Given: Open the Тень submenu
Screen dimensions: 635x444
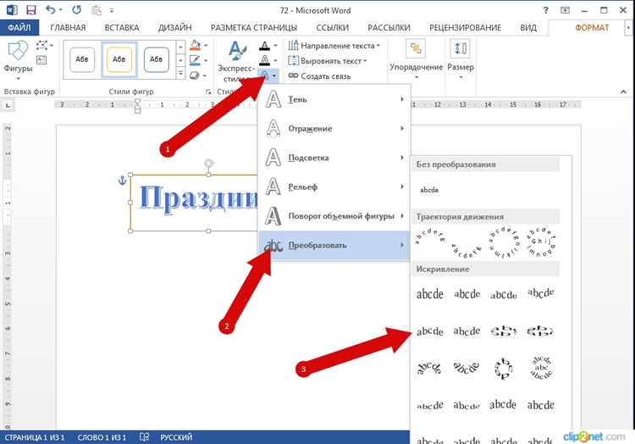Looking at the screenshot, I should pos(334,99).
